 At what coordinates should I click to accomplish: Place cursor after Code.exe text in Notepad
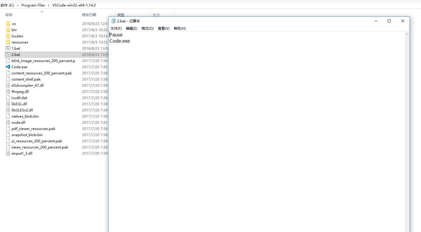pyautogui.click(x=130, y=41)
